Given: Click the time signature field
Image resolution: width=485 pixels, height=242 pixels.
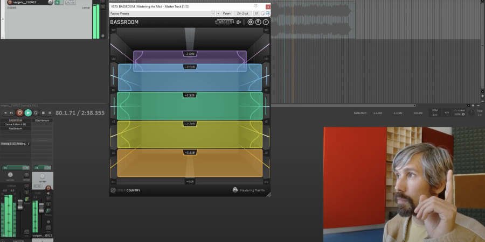Looking at the screenshot, I should click(447, 113).
